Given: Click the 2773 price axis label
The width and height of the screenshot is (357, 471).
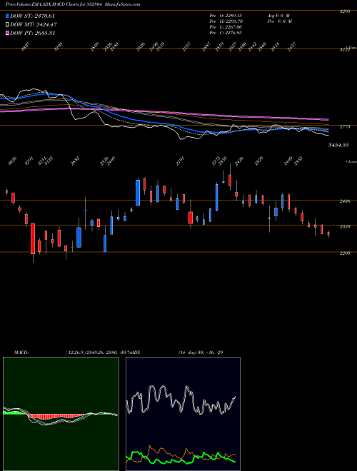Looking at the screenshot, I should [x=344, y=127].
